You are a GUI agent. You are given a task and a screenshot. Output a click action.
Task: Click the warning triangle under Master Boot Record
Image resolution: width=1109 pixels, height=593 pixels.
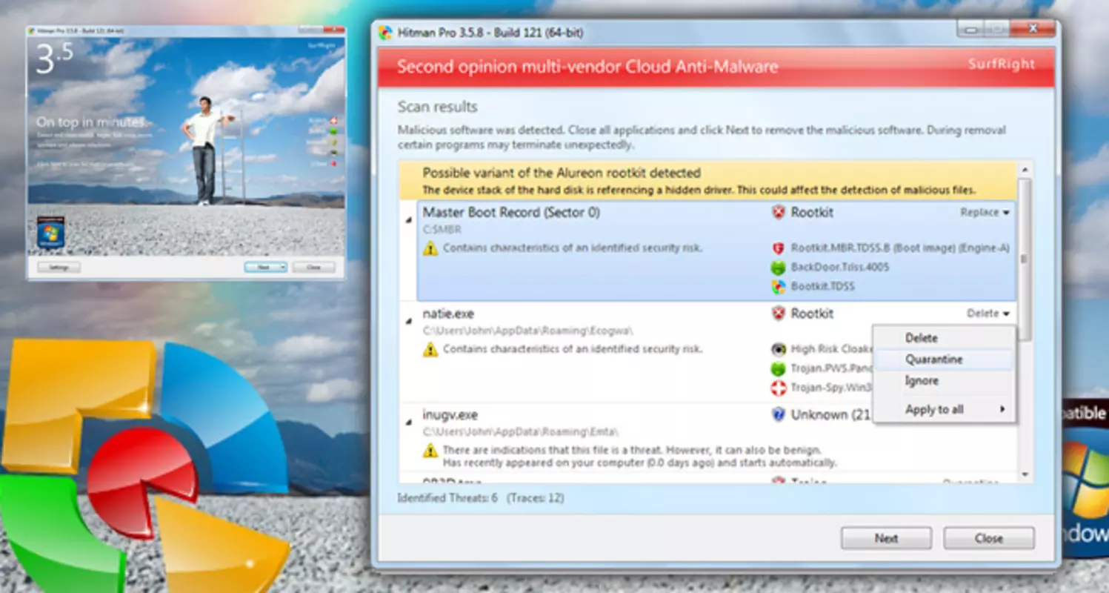tap(430, 249)
